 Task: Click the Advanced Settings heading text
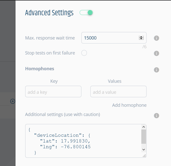pyautogui.click(x=49, y=13)
